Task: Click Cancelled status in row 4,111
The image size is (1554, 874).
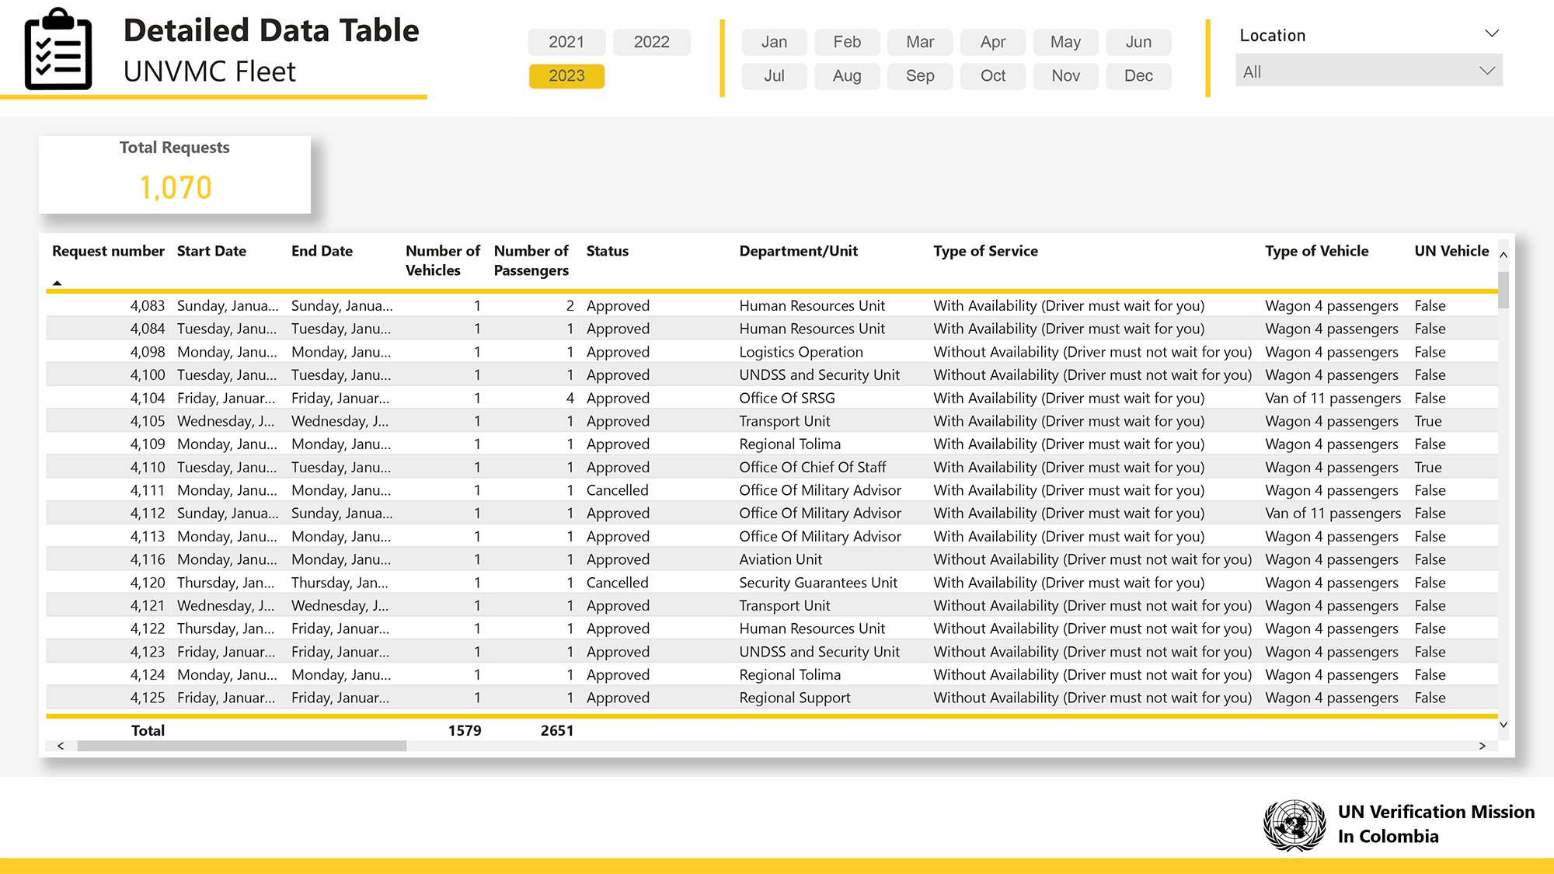Action: tap(617, 490)
